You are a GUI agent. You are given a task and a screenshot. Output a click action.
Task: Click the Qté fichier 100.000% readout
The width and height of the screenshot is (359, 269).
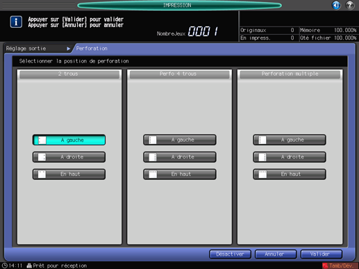[328, 38]
